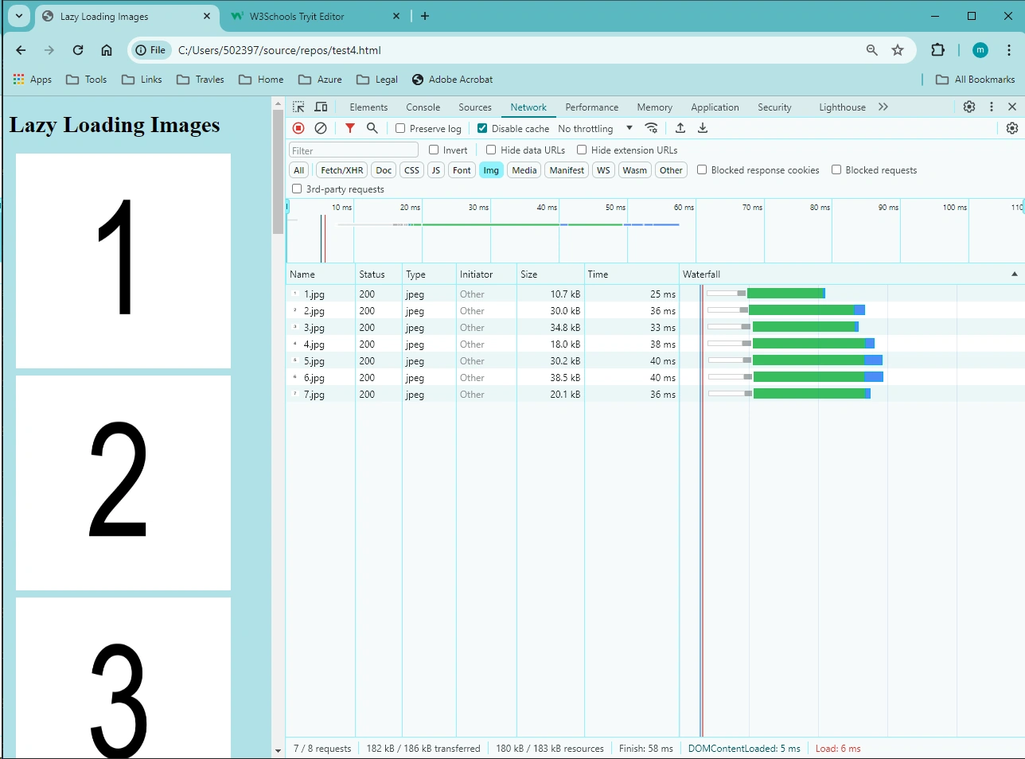This screenshot has height=759, width=1025.
Task: Uncheck the Disable cache checkbox
Action: (482, 128)
